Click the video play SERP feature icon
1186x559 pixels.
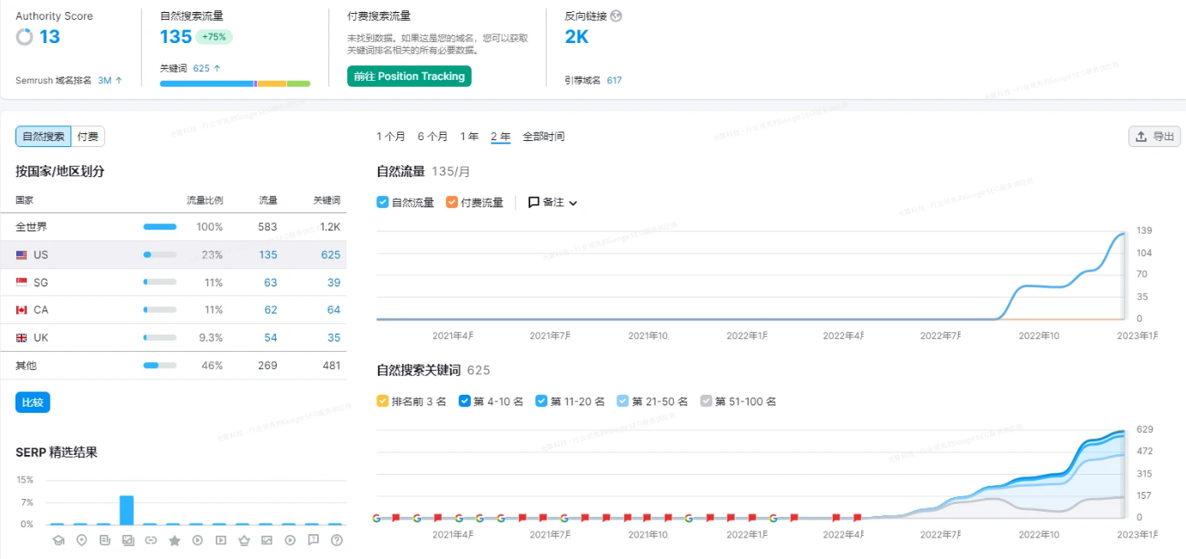point(199,540)
